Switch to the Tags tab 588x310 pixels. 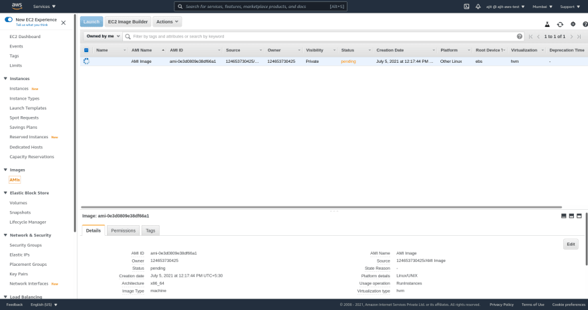150,230
